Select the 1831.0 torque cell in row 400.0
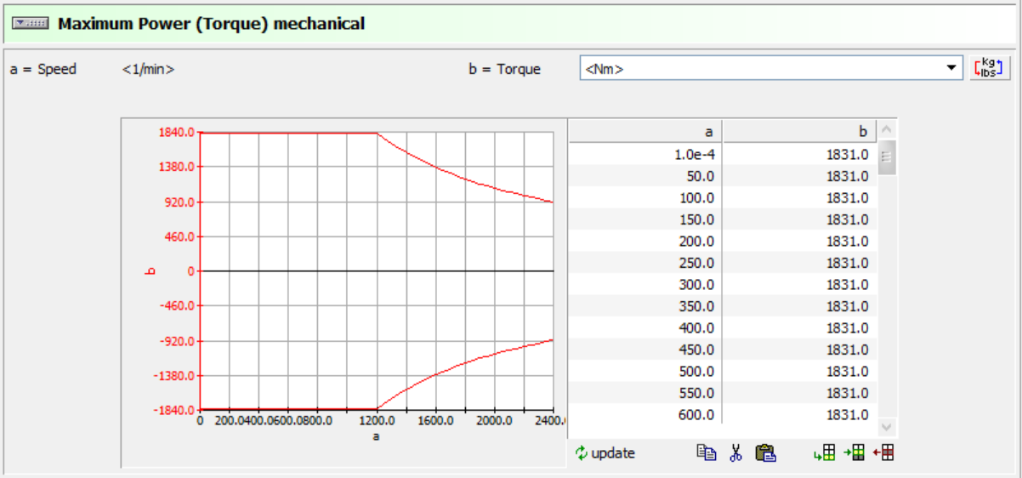Image resolution: width=1022 pixels, height=478 pixels. point(799,327)
